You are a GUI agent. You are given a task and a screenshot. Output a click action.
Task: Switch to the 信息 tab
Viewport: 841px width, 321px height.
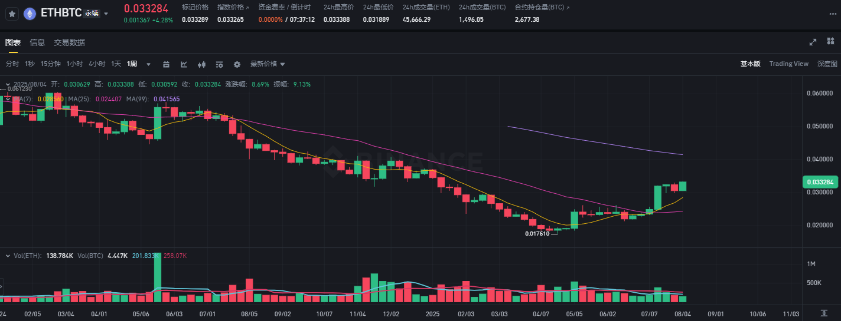pyautogui.click(x=37, y=42)
